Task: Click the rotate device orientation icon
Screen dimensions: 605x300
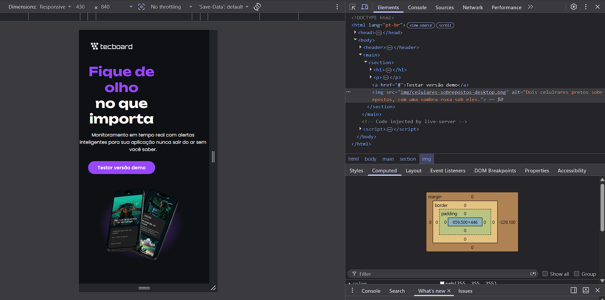Action: (257, 7)
